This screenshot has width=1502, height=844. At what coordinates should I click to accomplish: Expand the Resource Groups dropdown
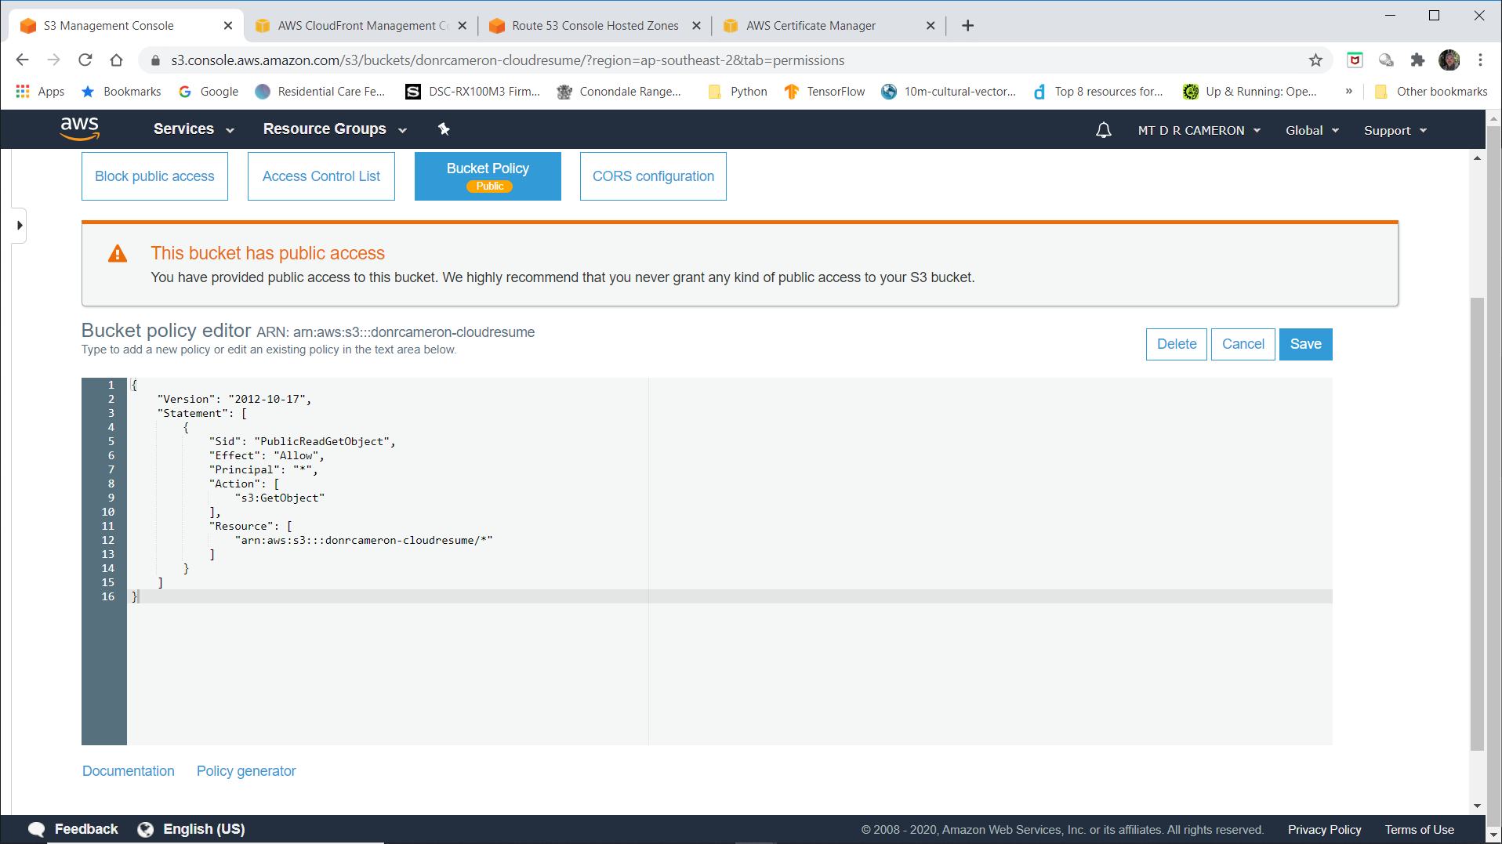(x=335, y=129)
